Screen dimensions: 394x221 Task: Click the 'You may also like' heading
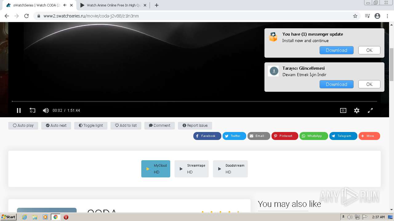point(289,204)
